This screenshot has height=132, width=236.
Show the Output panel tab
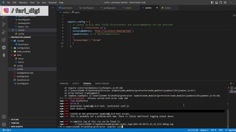pyautogui.click(x=76, y=84)
